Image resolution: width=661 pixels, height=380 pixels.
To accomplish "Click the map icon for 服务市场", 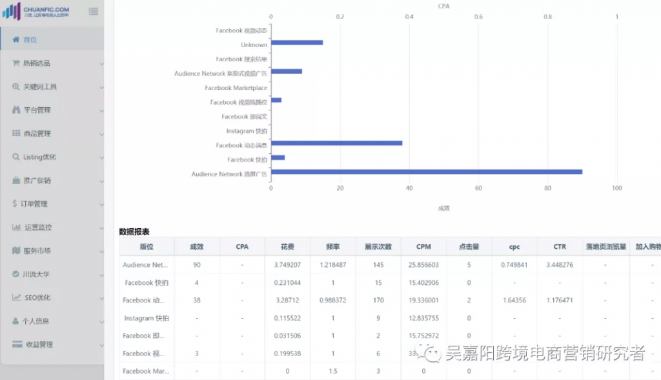I will coord(16,251).
